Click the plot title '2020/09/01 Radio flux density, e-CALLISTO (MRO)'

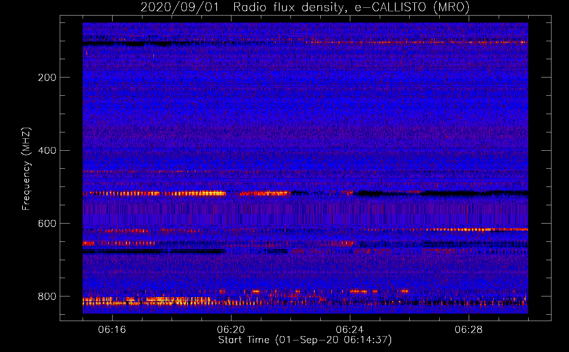pos(305,7)
